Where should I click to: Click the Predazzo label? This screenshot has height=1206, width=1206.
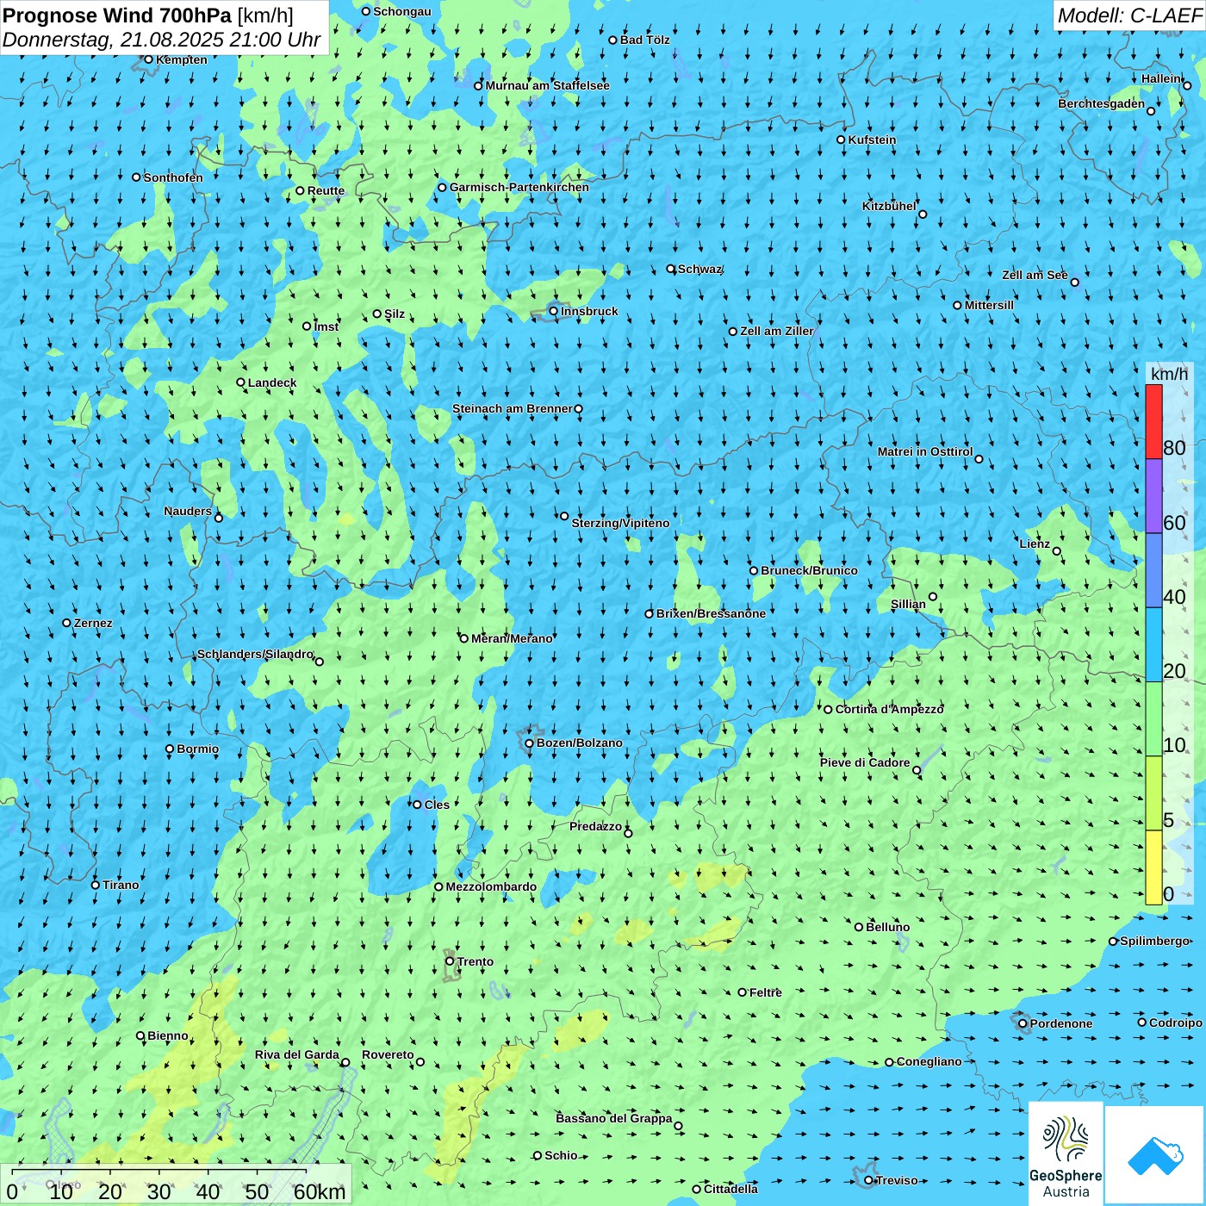(595, 826)
